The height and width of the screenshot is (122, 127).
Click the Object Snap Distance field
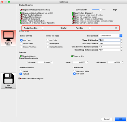point(109,50)
